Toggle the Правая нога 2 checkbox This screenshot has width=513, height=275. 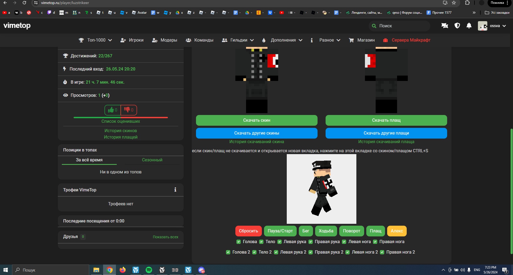pos(382,252)
